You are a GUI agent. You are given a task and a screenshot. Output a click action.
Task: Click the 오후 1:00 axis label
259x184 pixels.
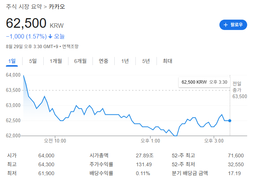(150, 141)
